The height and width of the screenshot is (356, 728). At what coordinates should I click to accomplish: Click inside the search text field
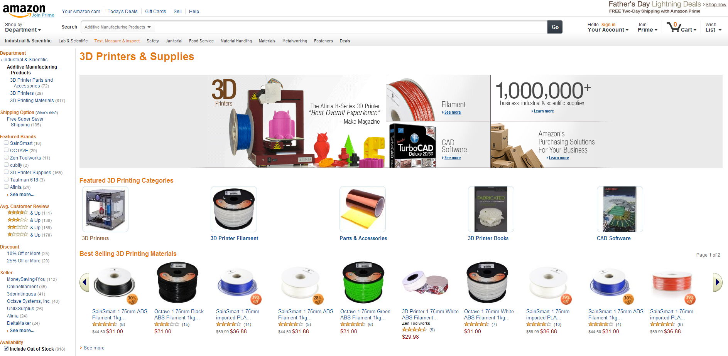pos(351,27)
